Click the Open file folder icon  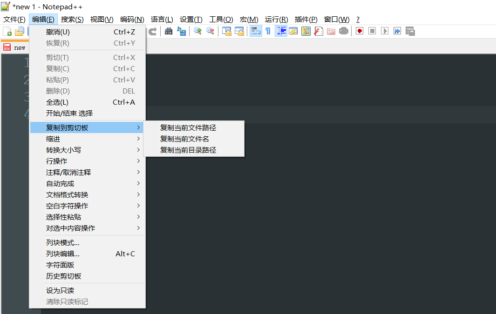(20, 31)
